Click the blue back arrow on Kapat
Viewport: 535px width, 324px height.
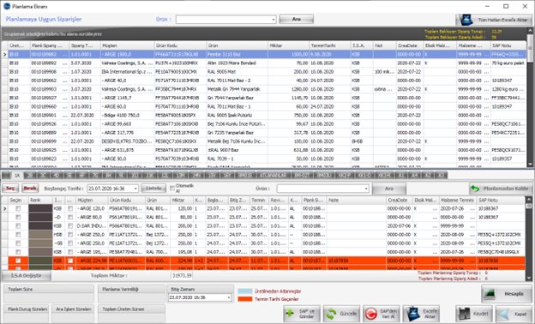click(x=504, y=314)
